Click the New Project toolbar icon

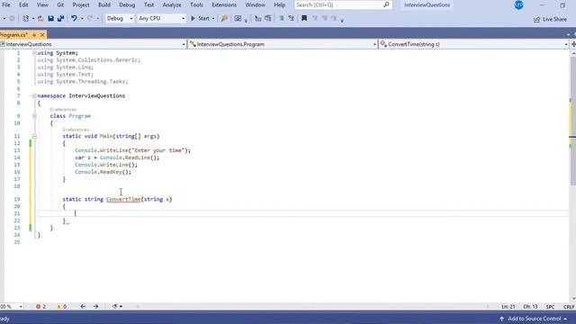pyautogui.click(x=25, y=18)
